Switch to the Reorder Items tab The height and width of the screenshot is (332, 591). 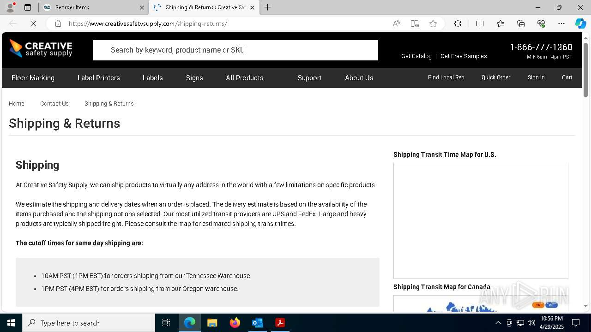93,7
